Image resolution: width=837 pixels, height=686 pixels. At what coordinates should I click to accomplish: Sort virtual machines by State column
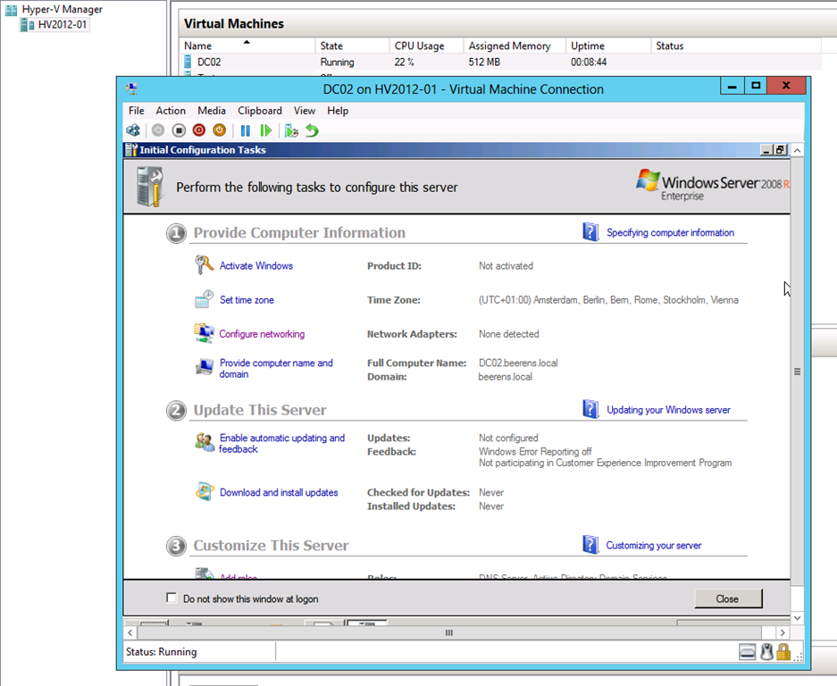352,46
